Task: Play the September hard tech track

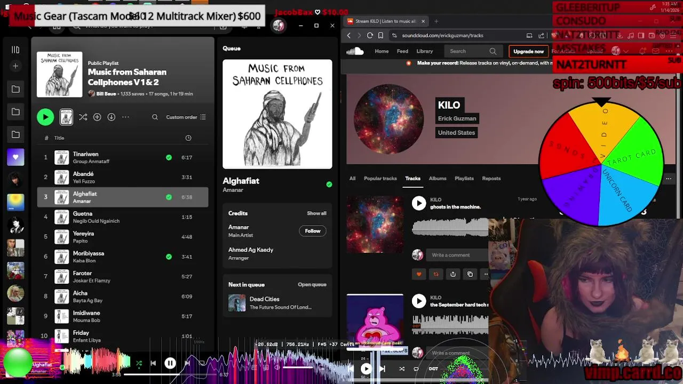Action: 419,301
